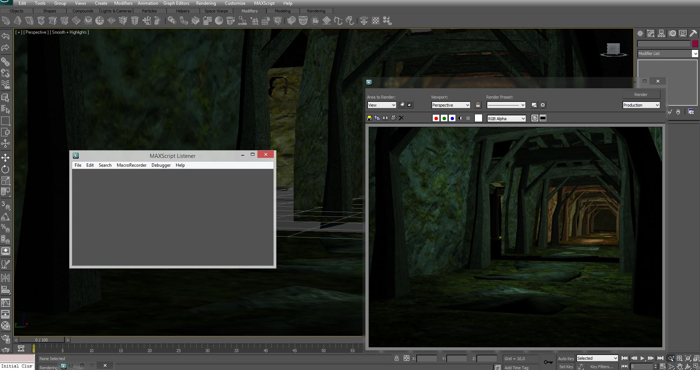Open the Graph Editors menu
Image resolution: width=700 pixels, height=370 pixels.
coord(176,3)
